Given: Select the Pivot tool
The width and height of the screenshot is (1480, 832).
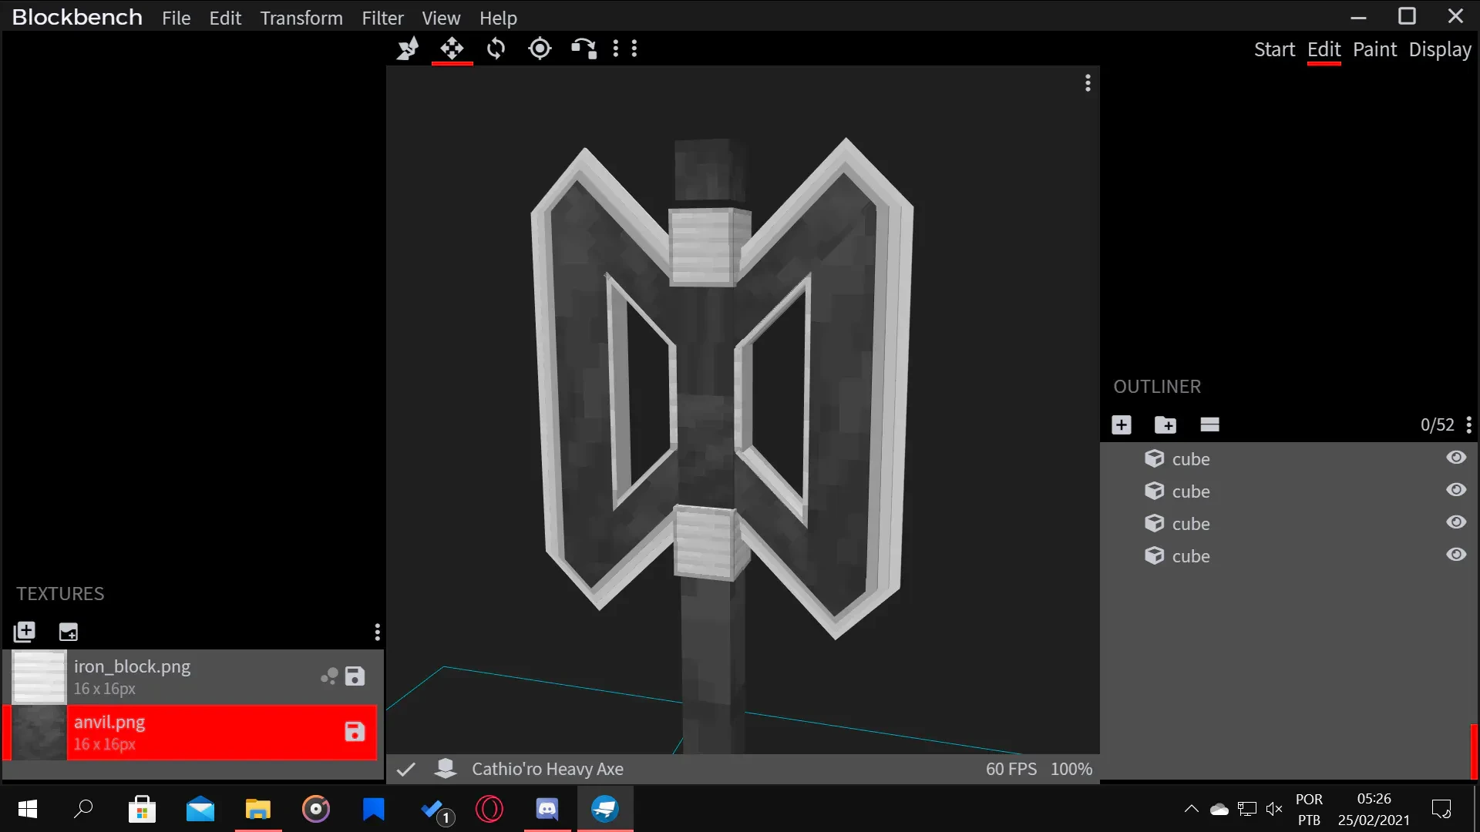Looking at the screenshot, I should coord(540,49).
